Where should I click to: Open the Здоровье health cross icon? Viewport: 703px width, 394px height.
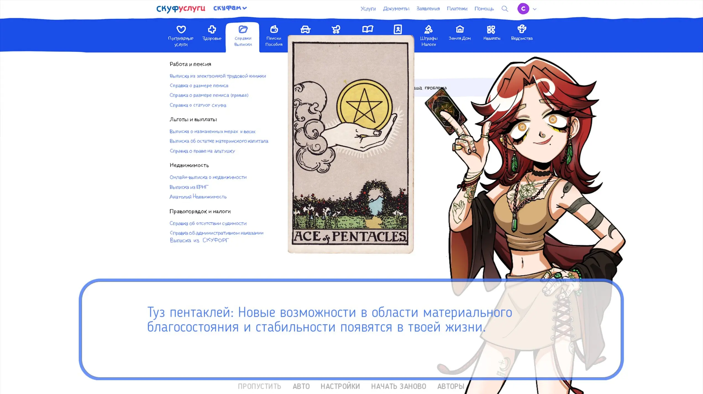point(212,29)
